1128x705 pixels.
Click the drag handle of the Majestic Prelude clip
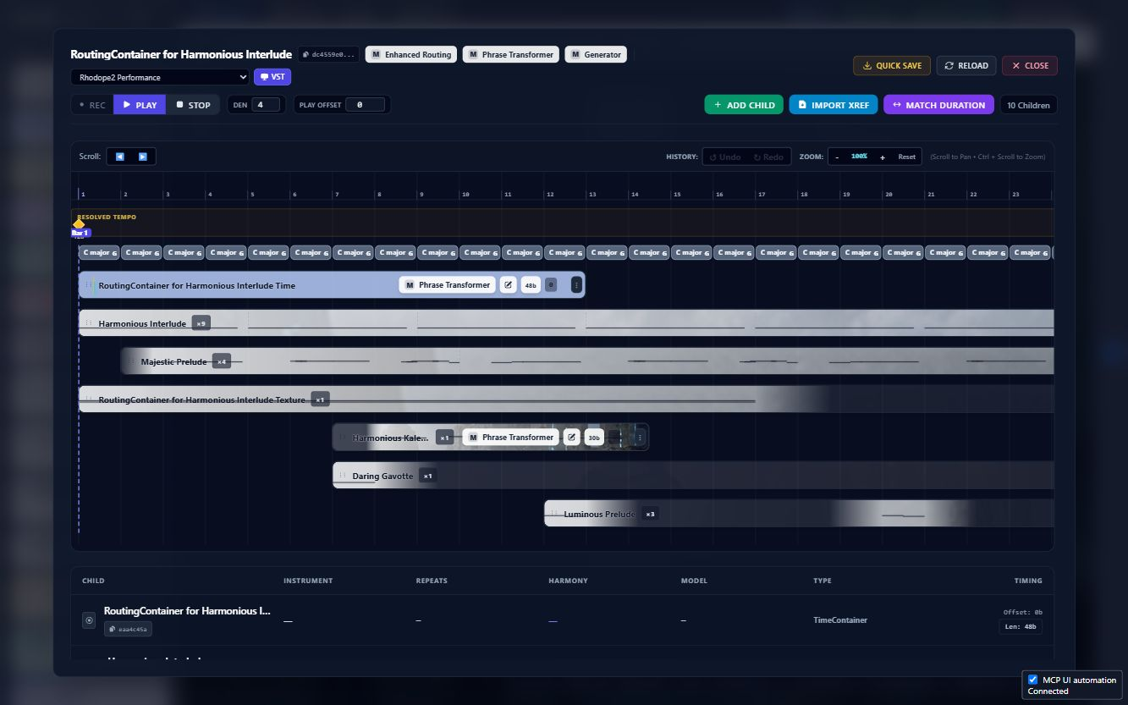coord(130,361)
